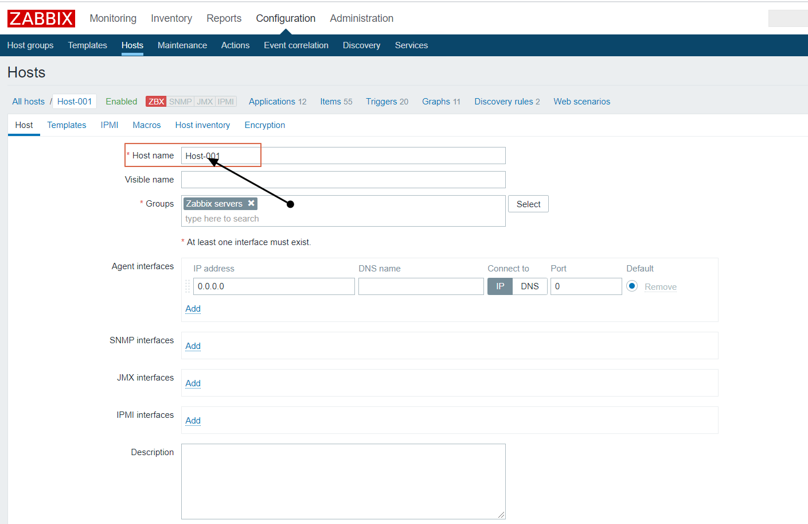Add a new JMX interface

tap(193, 383)
